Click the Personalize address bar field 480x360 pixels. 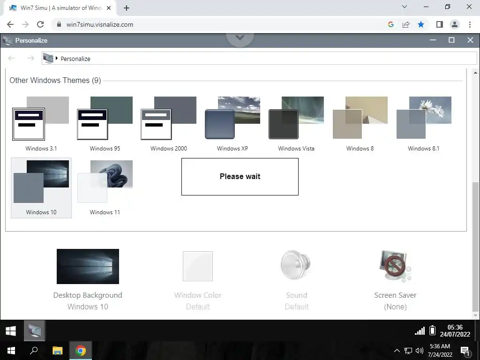click(x=259, y=58)
